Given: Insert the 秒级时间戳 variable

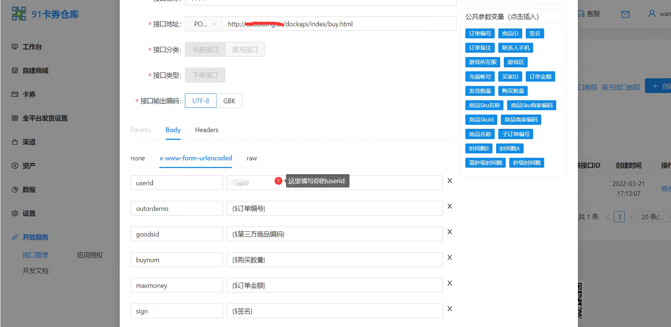Looking at the screenshot, I should (x=527, y=163).
